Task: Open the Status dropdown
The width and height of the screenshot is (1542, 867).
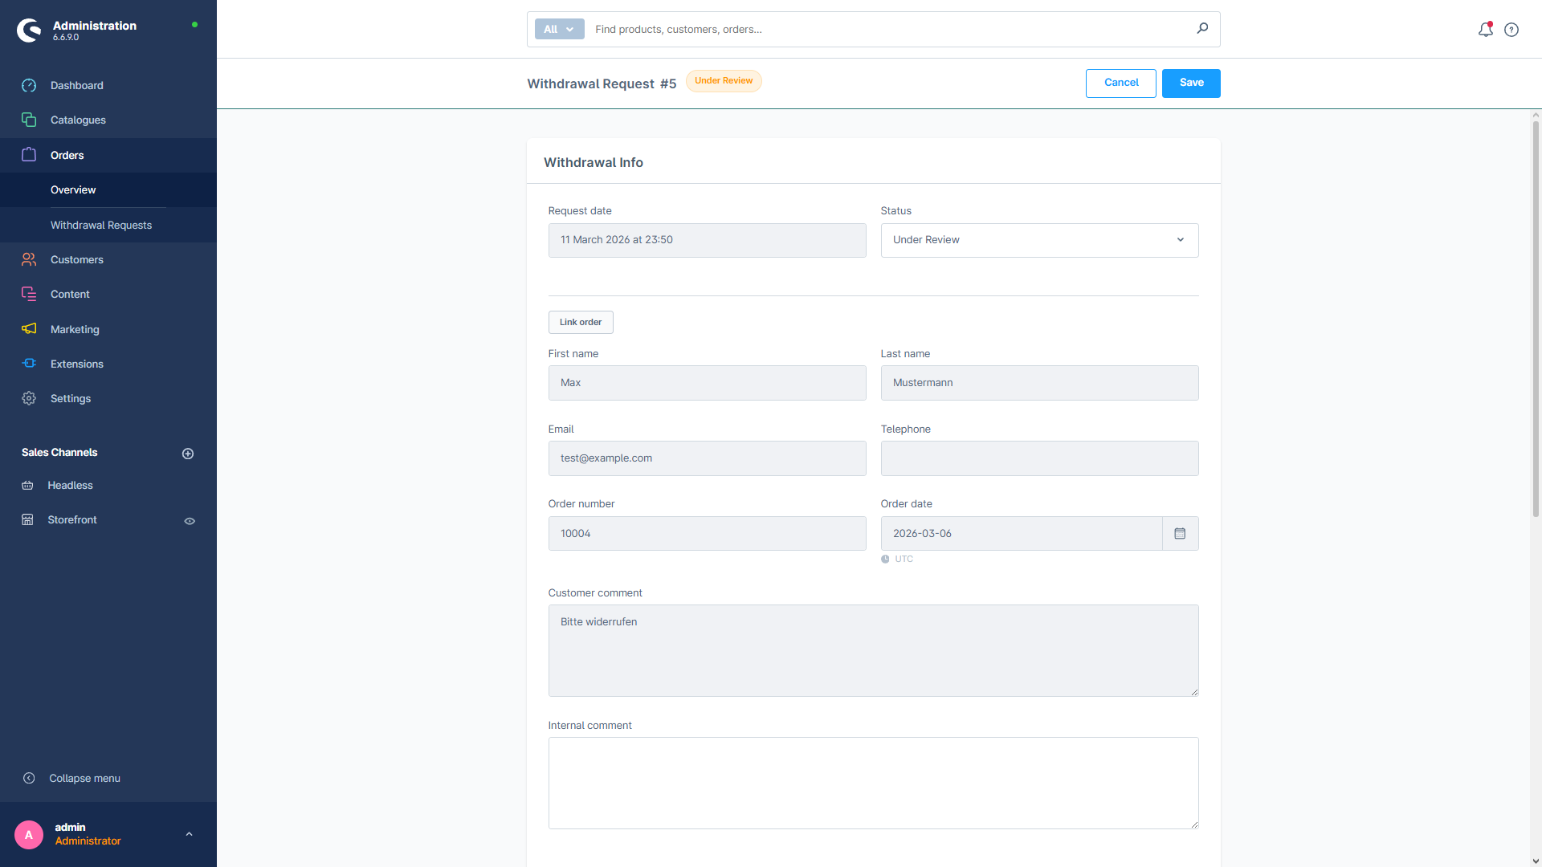Action: coord(1038,240)
